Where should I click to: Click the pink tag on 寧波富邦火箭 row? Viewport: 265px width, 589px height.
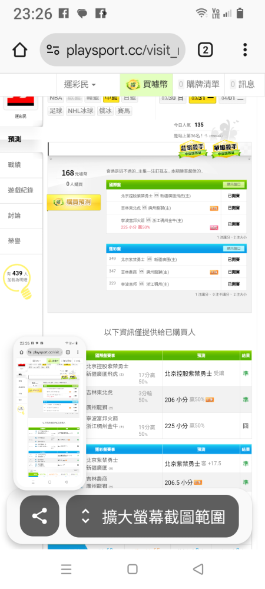214,227
